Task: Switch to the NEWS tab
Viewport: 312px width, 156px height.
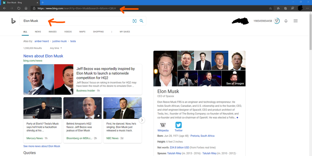Action: coord(38,32)
